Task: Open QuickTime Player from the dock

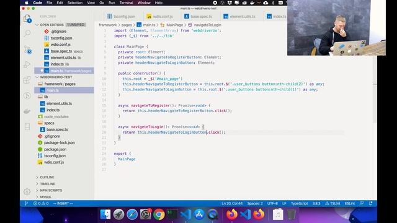Action: [213, 215]
